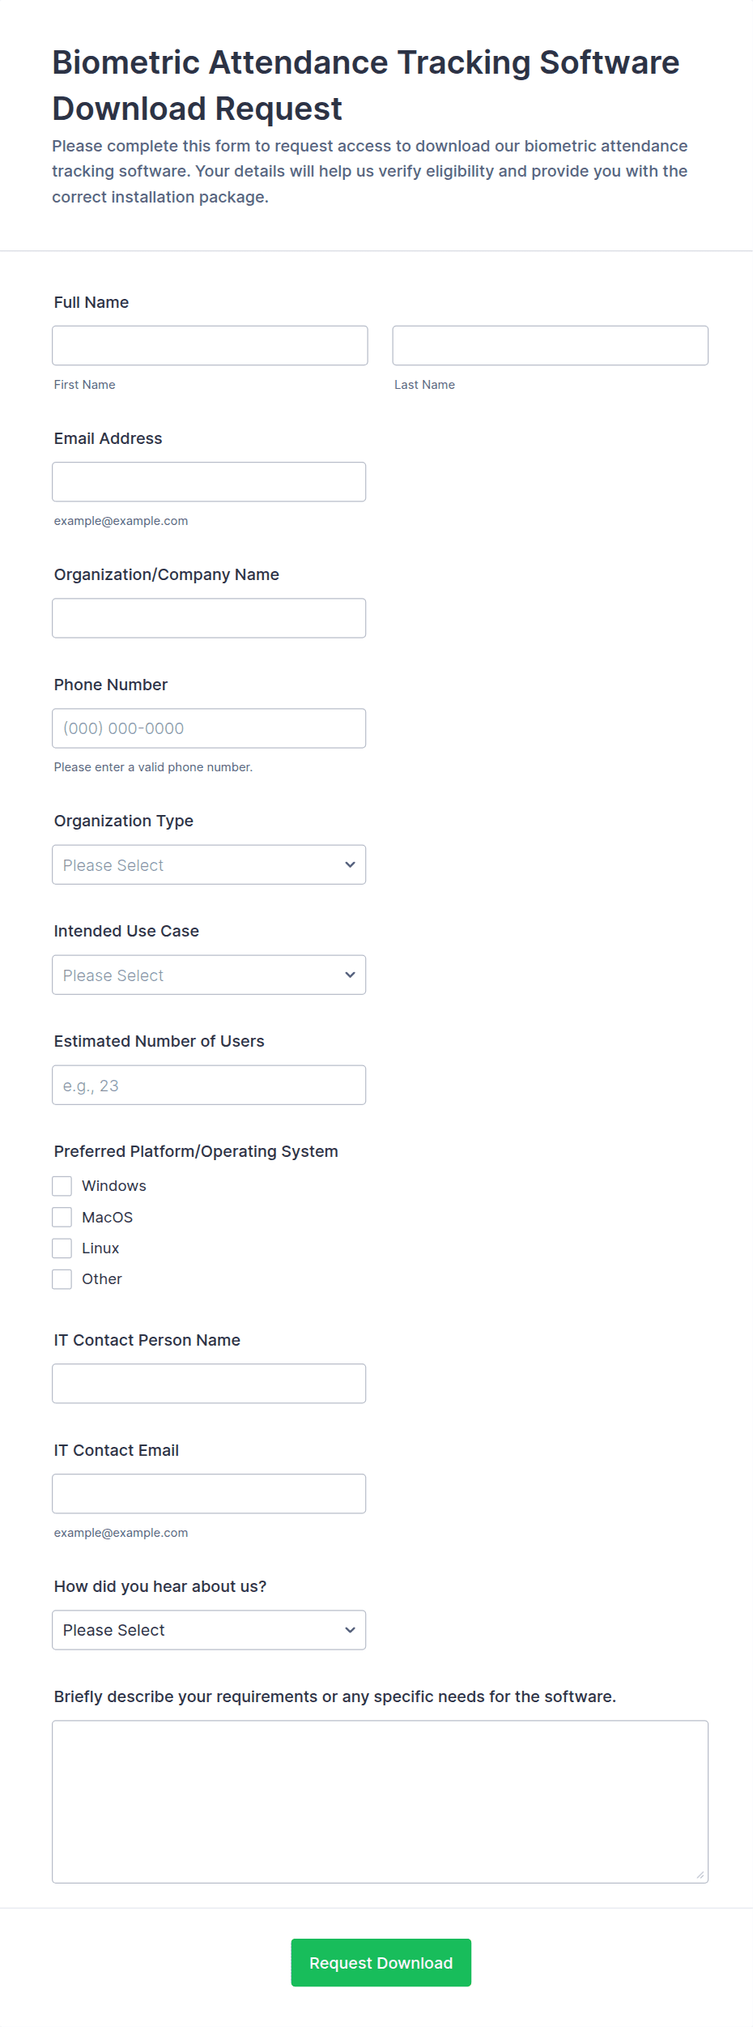
Task: Click the Intended Use Case chevron arrow
Action: click(x=350, y=975)
